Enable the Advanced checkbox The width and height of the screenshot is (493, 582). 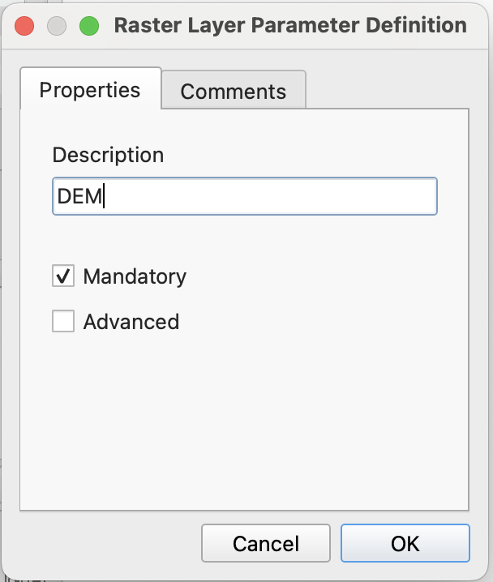pos(63,322)
